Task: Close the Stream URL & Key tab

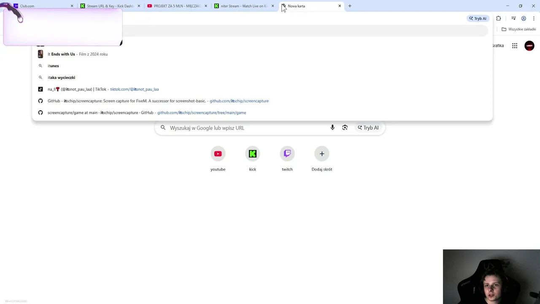Action: tap(139, 6)
